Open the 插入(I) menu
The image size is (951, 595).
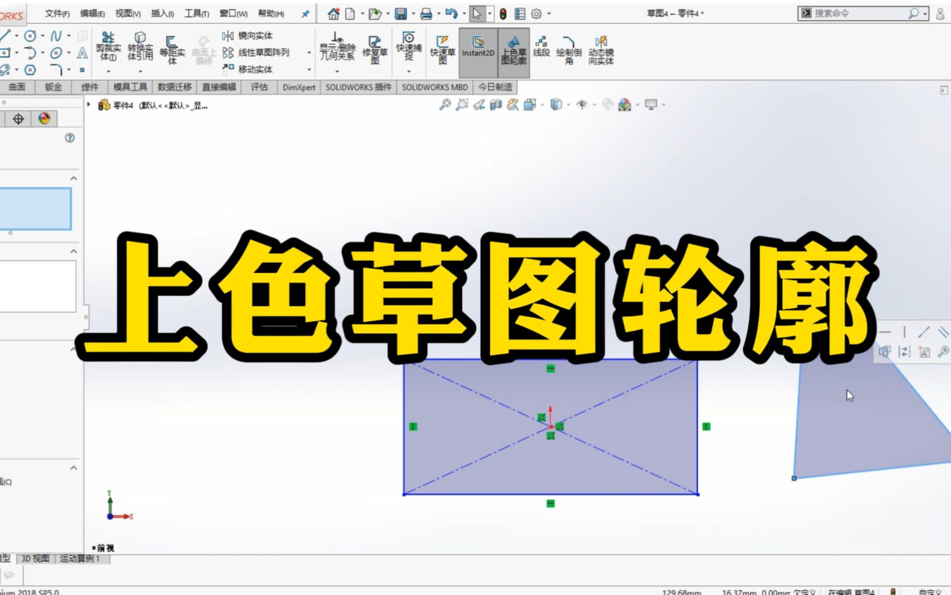[162, 13]
